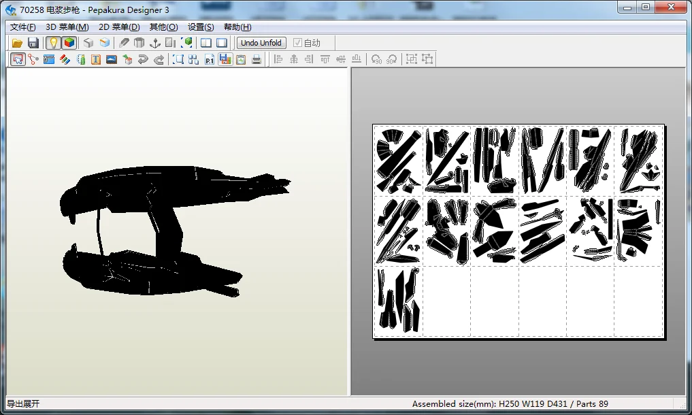
Task: Click the undo curved arrow icon
Action: tap(142, 59)
